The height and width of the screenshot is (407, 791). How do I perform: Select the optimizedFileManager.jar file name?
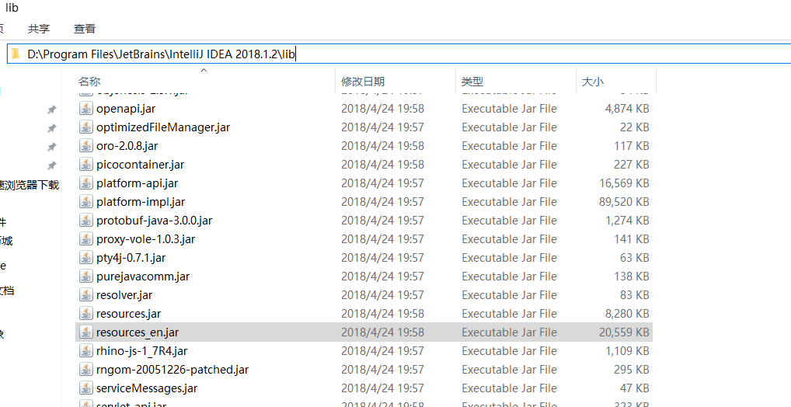click(x=163, y=127)
